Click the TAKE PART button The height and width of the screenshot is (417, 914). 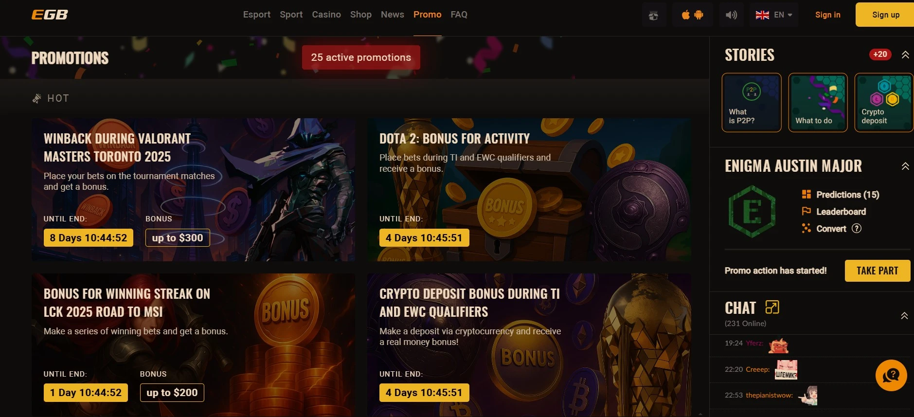click(x=878, y=271)
